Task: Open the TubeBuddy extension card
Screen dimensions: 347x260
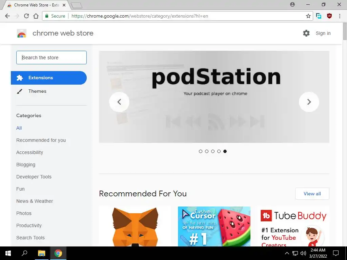Action: point(293,226)
